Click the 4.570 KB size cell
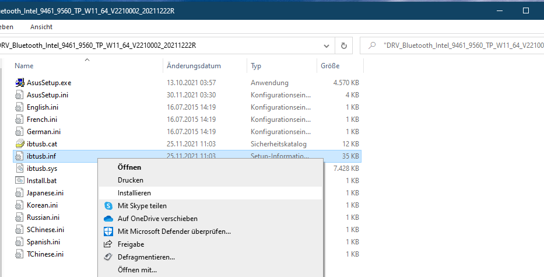This screenshot has height=277, width=544. tap(346, 83)
